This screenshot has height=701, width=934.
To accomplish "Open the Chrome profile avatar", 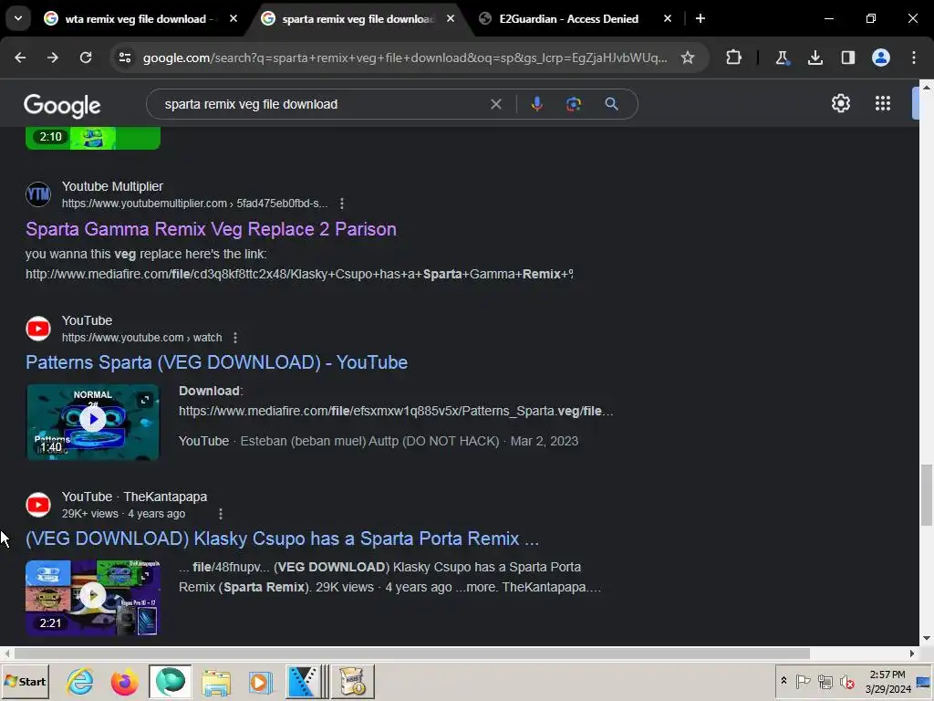I will click(881, 58).
